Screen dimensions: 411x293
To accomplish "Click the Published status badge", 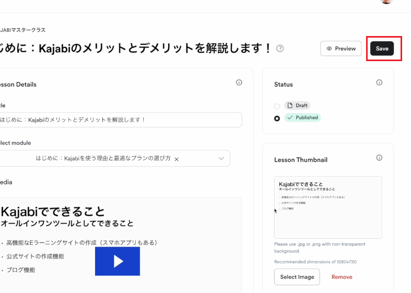I will tap(302, 118).
